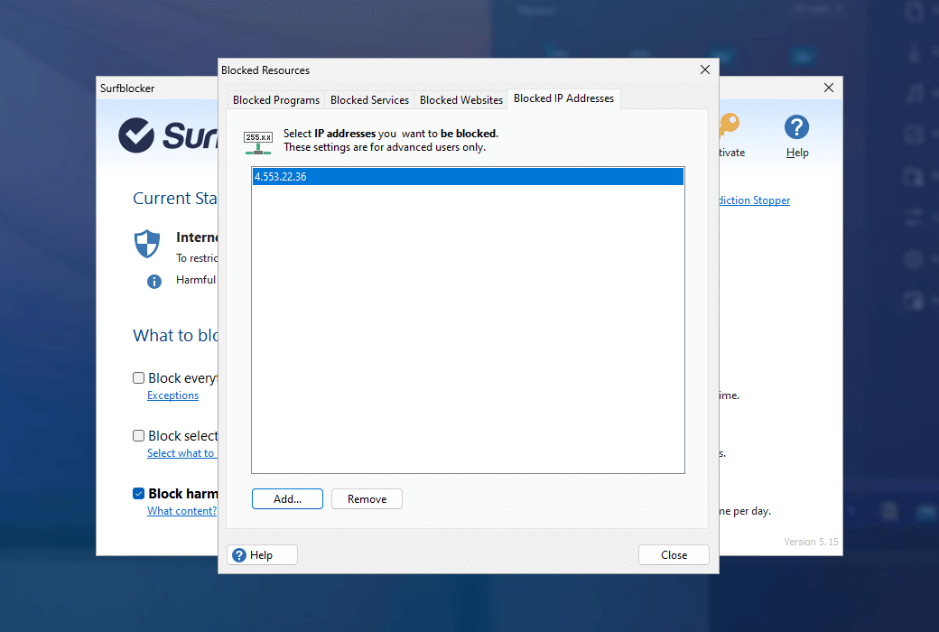Remove the selected IP address
This screenshot has width=939, height=632.
tap(367, 499)
